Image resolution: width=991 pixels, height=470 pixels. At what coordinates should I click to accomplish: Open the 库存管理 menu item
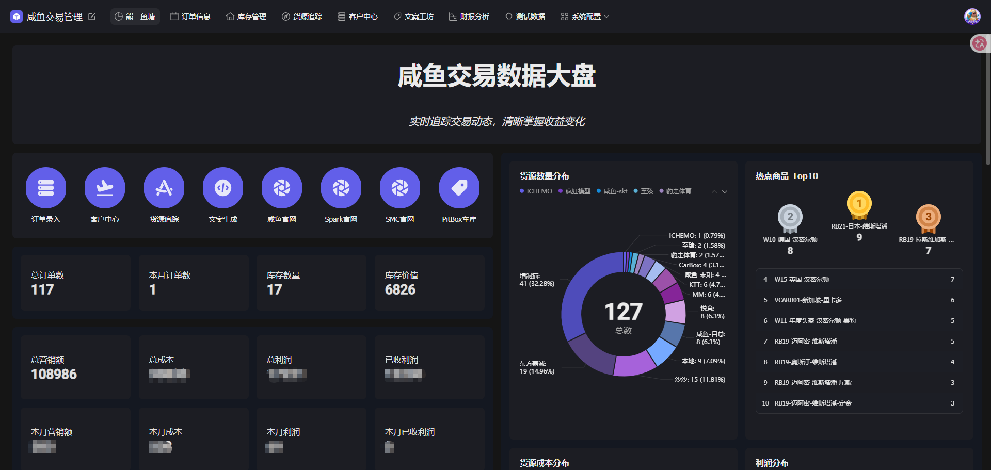(246, 17)
